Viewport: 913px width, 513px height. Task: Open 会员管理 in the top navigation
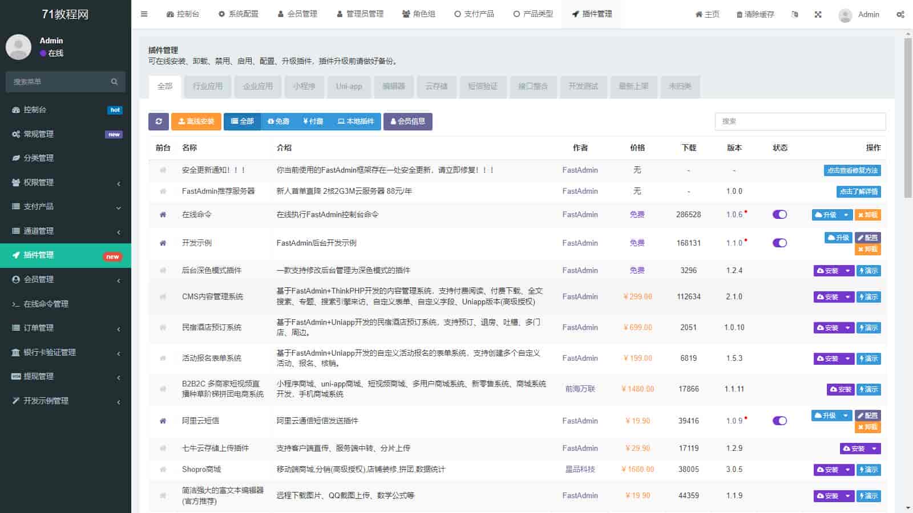coord(297,14)
